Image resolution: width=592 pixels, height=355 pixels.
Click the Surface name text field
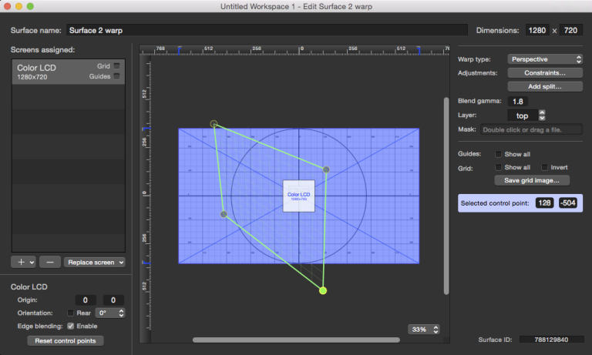pos(266,31)
